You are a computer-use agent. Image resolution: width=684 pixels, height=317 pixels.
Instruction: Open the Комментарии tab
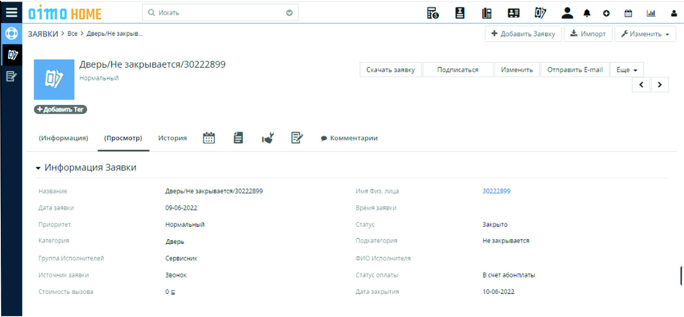[x=349, y=138]
